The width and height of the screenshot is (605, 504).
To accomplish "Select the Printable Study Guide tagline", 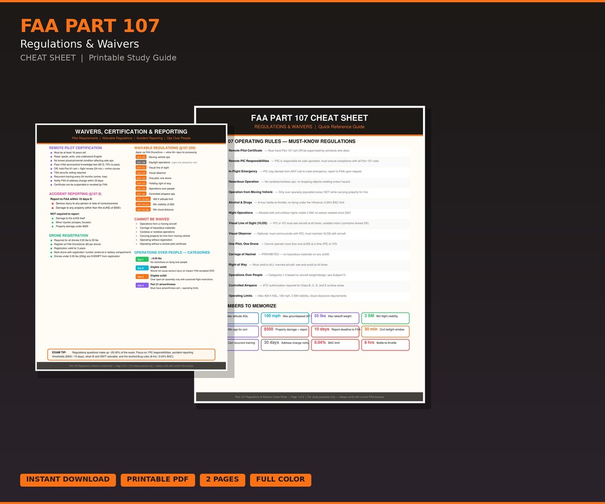I will tap(132, 58).
